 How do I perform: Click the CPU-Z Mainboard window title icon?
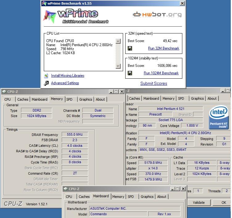pos(65,189)
